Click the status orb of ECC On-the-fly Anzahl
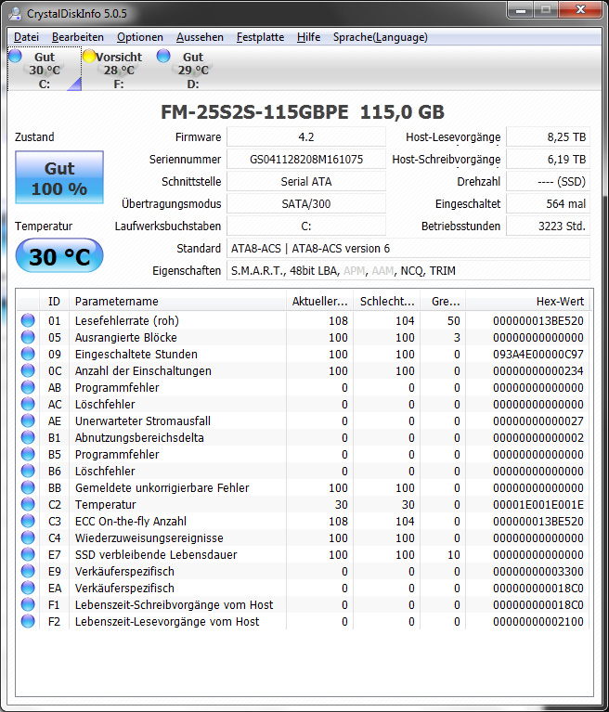Viewport: 609px width, 712px height. (x=28, y=521)
